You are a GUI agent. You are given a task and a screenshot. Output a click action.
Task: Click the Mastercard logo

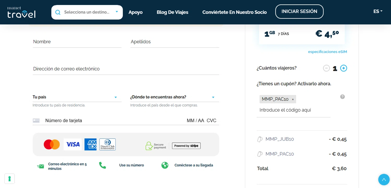pos(52,144)
